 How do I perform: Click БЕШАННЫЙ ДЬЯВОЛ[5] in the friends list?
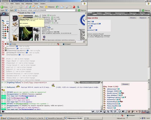[16, 50]
